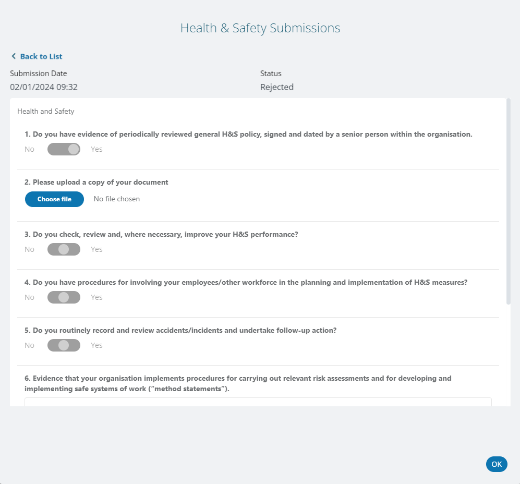Choose Yes for question 3 performance review

click(96, 249)
